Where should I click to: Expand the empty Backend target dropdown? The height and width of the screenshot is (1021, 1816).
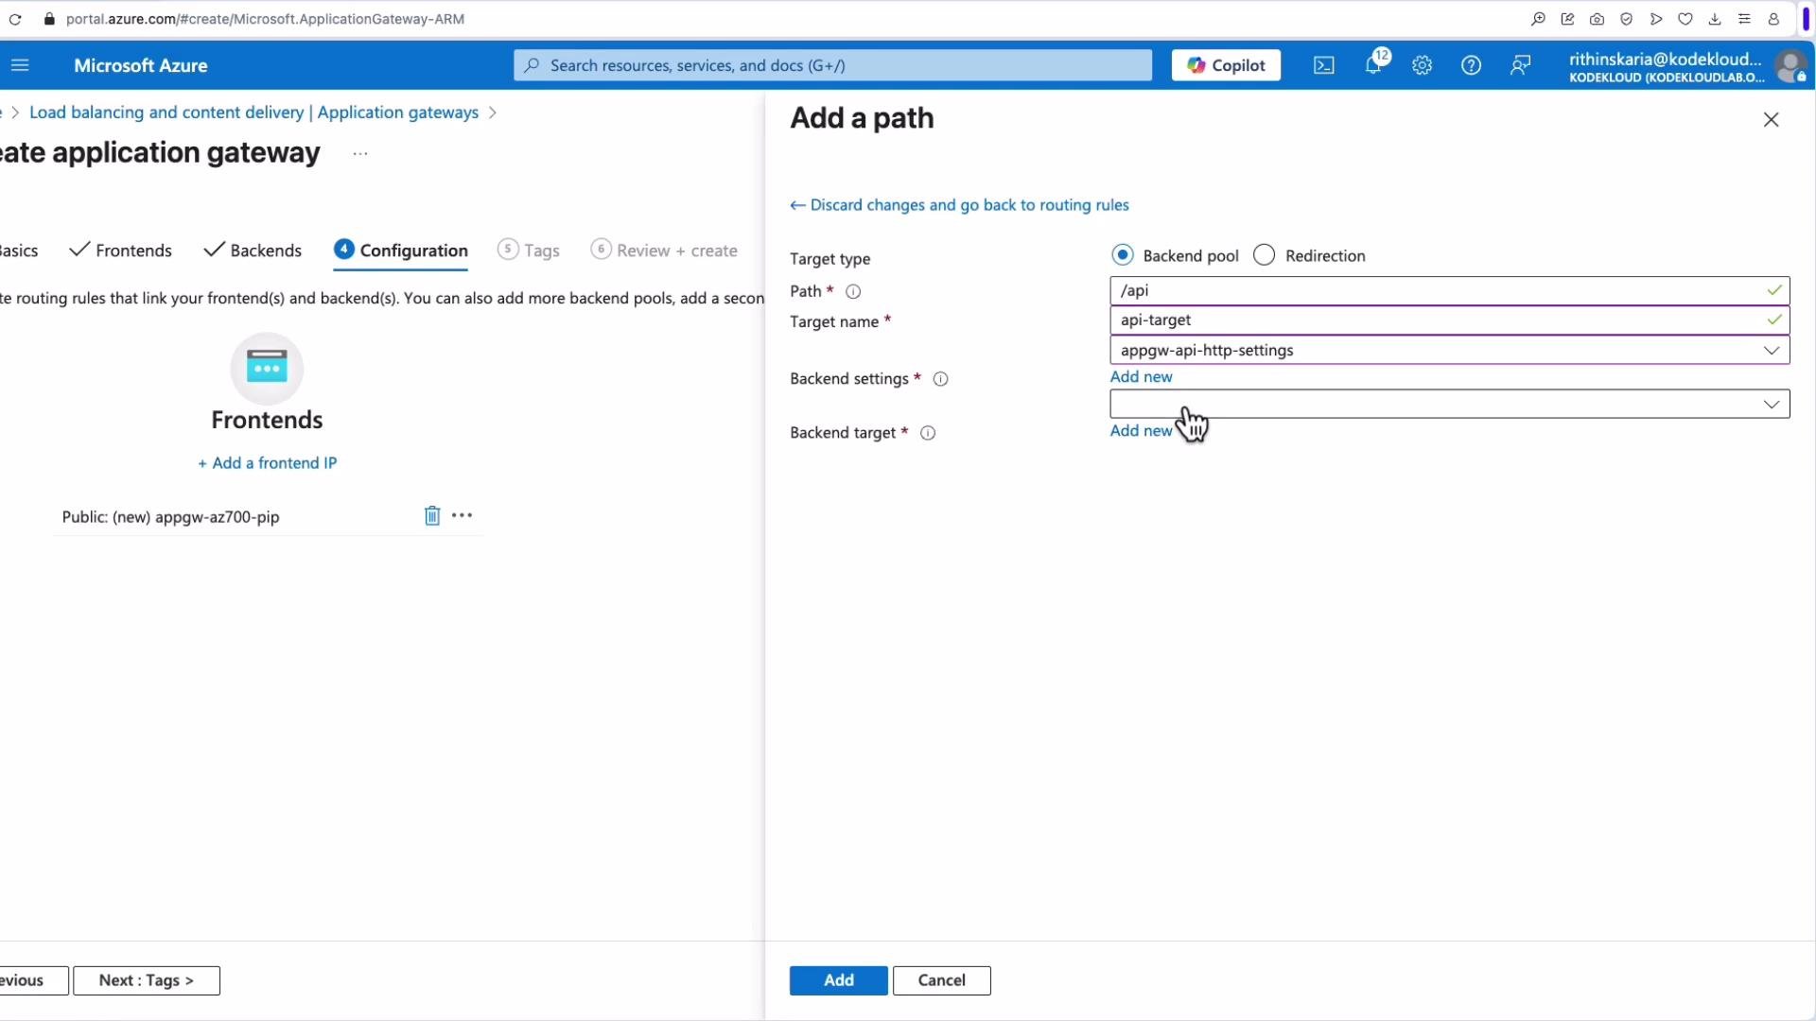1449,404
